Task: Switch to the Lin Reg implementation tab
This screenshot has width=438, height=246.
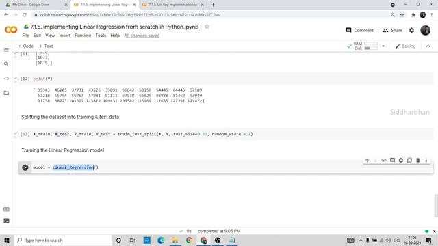Action: tap(172, 5)
